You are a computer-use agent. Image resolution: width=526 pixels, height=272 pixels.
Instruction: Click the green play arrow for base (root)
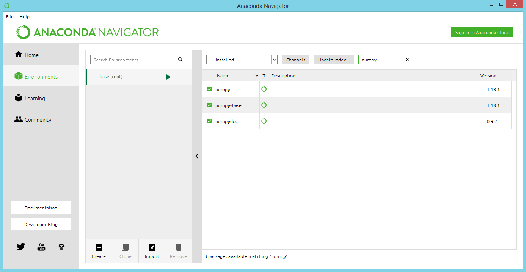pyautogui.click(x=168, y=77)
